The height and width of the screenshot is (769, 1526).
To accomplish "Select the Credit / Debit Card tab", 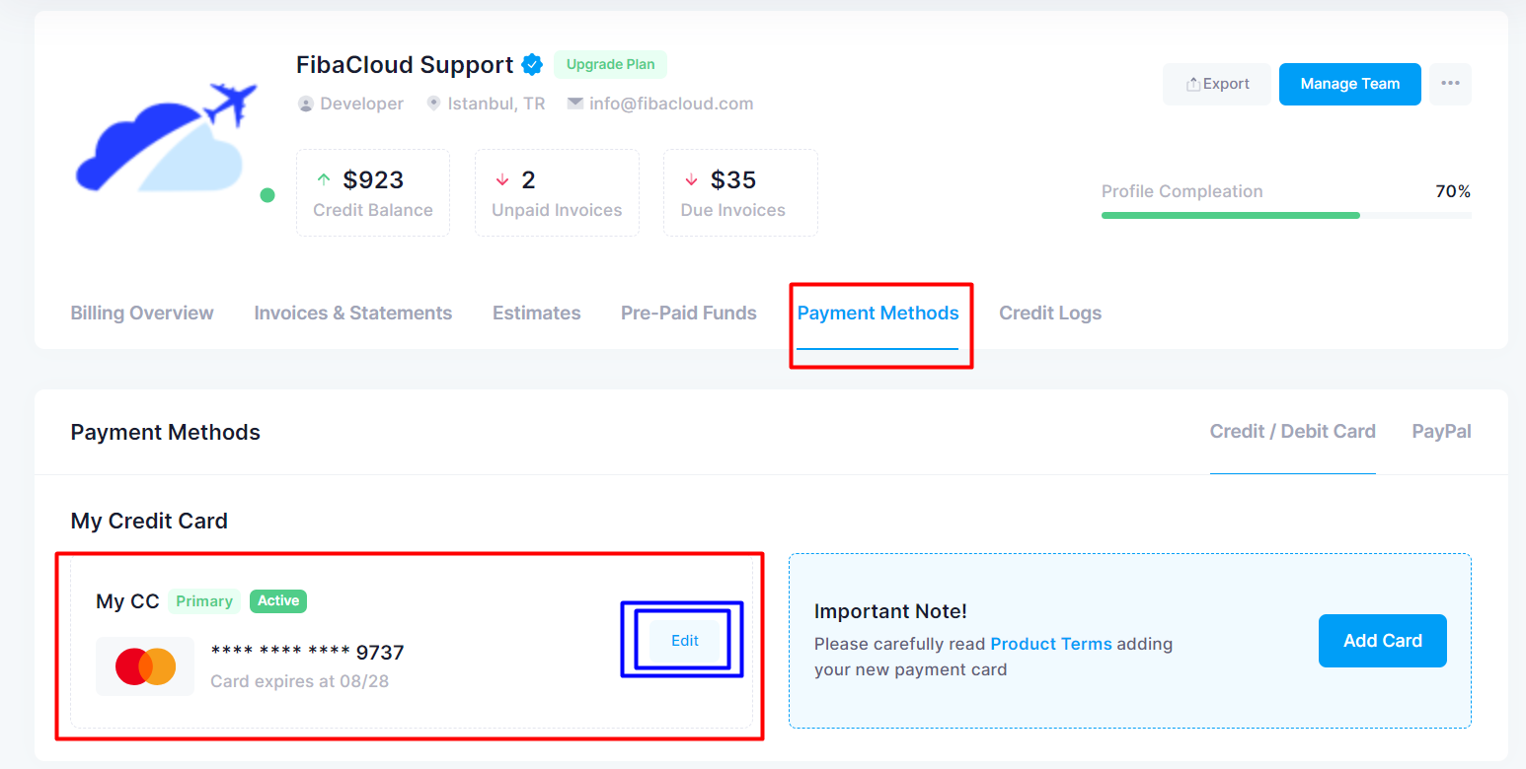I will click(1293, 431).
